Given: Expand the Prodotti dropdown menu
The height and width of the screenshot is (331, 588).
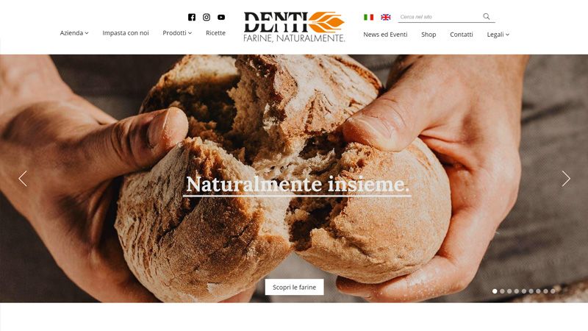Looking at the screenshot, I should (177, 33).
